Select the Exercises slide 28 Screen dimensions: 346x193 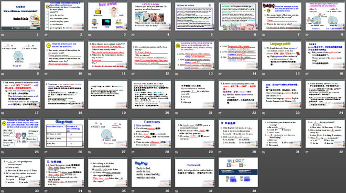tap(151, 133)
